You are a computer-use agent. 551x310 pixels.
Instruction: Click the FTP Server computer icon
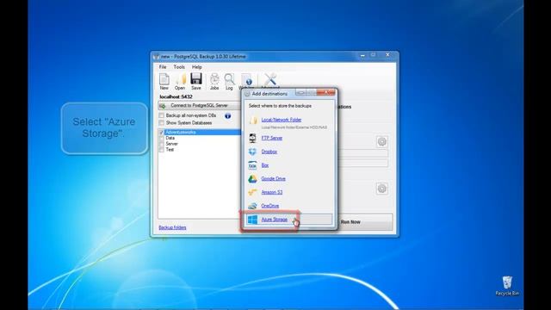pyautogui.click(x=252, y=138)
